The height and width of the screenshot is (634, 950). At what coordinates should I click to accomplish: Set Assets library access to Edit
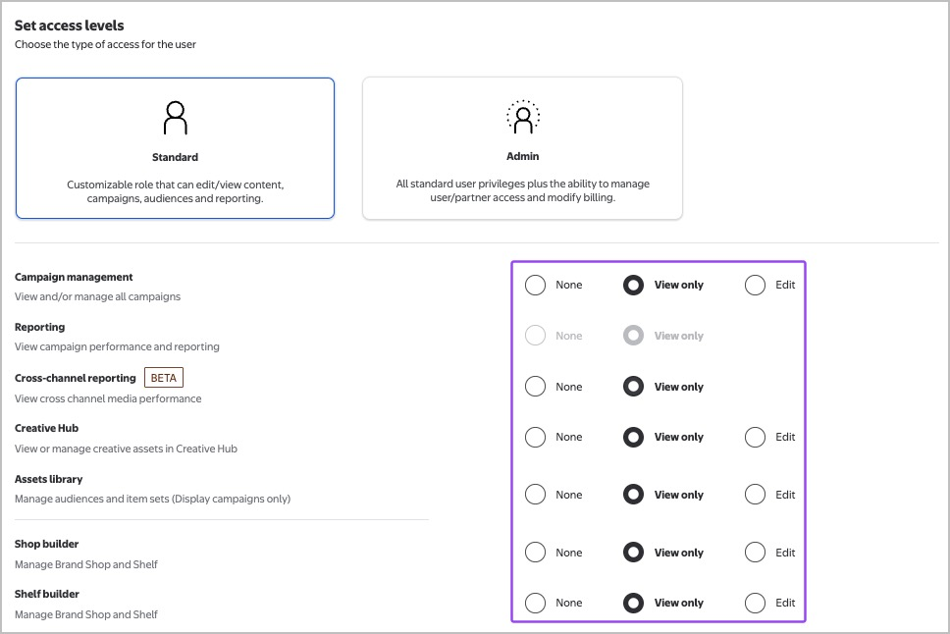click(x=755, y=495)
